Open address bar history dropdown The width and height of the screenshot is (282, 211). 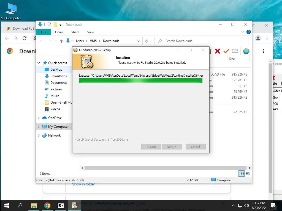click(x=139, y=41)
